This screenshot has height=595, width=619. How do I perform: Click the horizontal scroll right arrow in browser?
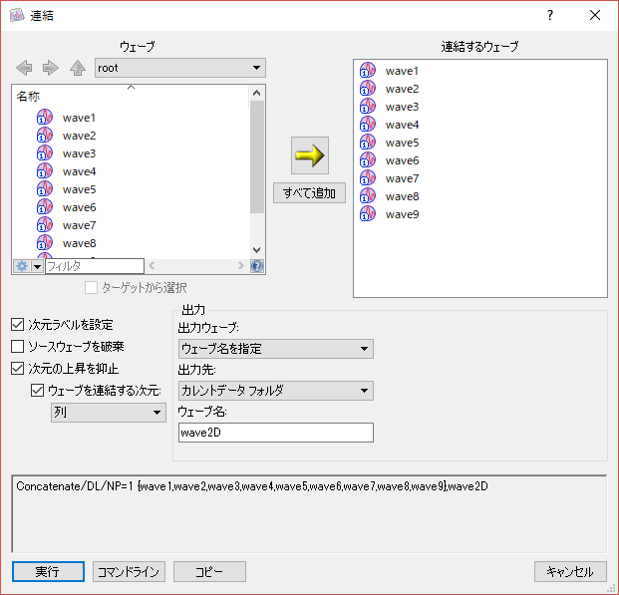pyautogui.click(x=241, y=266)
